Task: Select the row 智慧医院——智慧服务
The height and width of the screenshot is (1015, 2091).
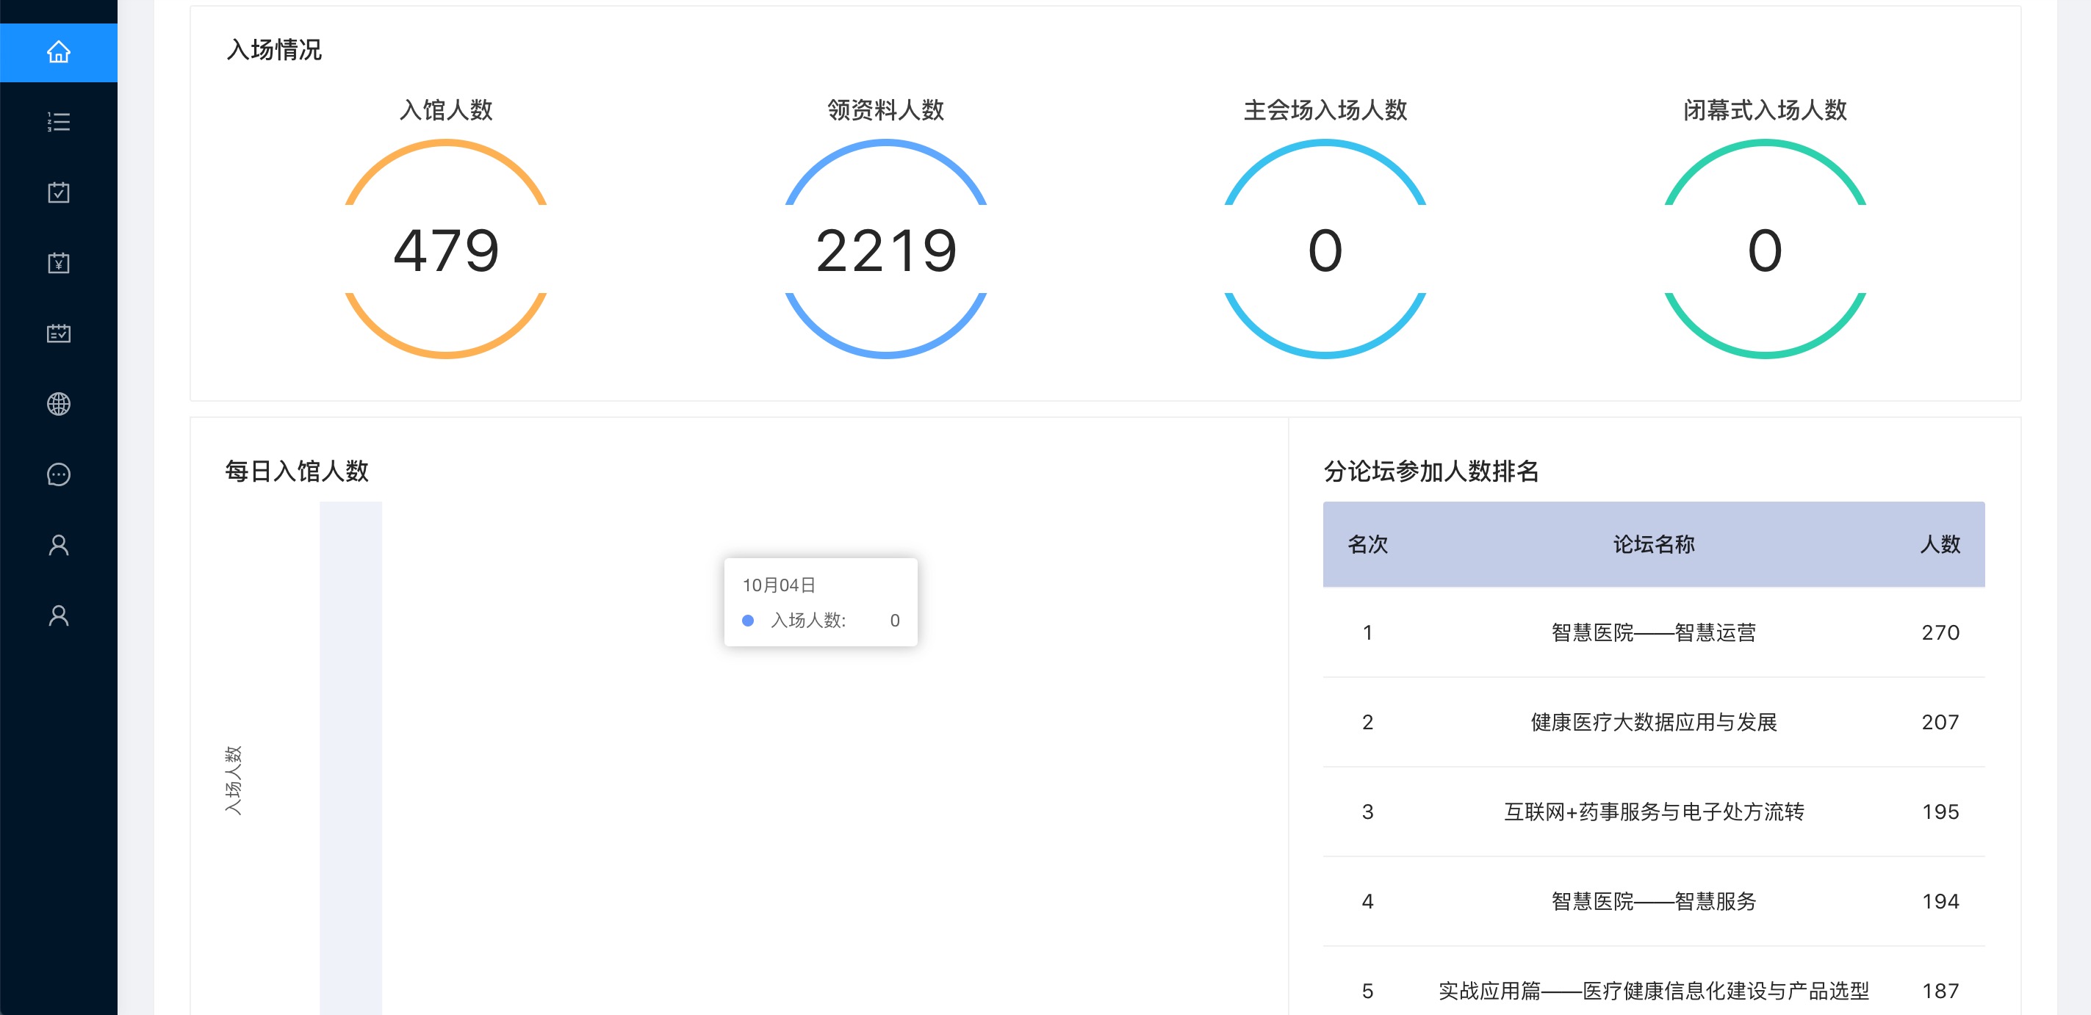Action: tap(1654, 901)
